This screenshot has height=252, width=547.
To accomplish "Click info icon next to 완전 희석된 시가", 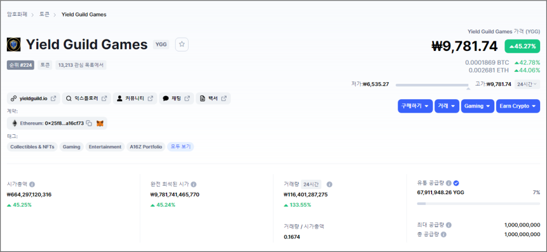I will [194, 184].
